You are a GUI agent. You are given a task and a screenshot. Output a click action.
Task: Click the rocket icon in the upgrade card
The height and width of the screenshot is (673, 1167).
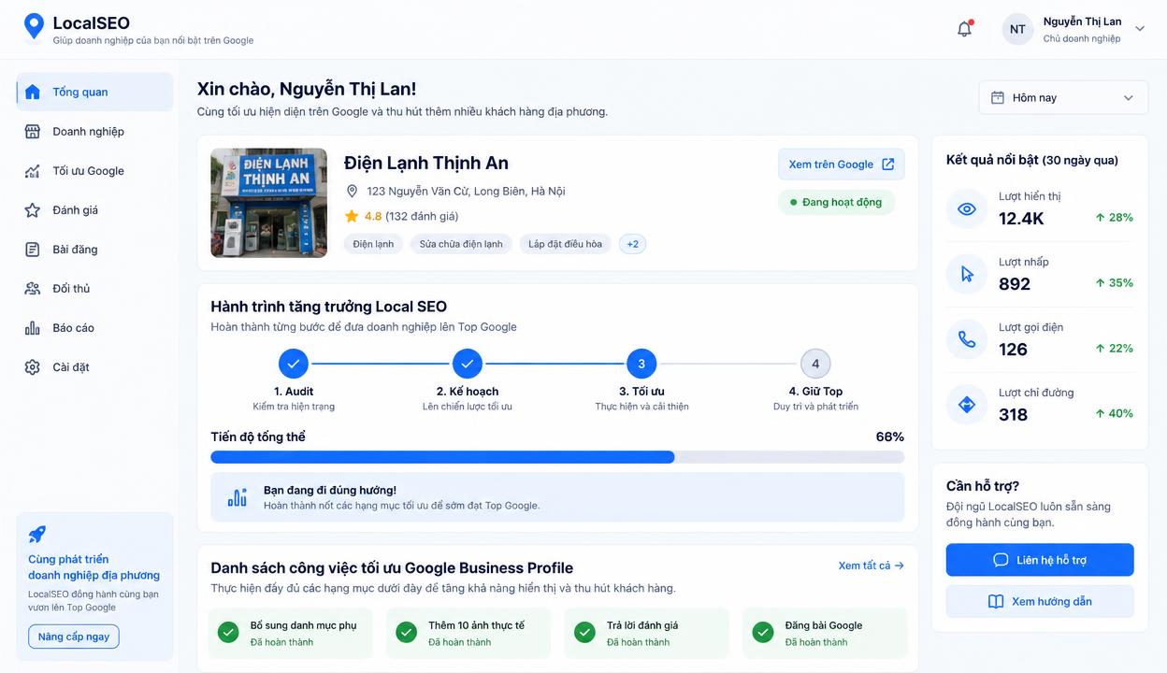coord(37,534)
